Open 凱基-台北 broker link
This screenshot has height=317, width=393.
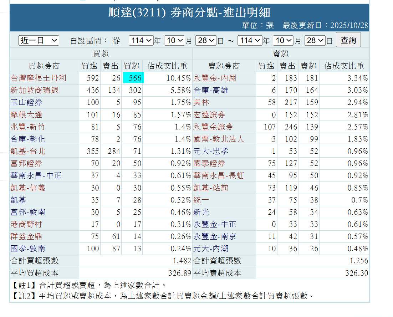point(28,151)
